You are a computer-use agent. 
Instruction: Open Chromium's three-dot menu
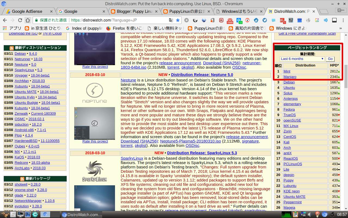[x=343, y=20]
